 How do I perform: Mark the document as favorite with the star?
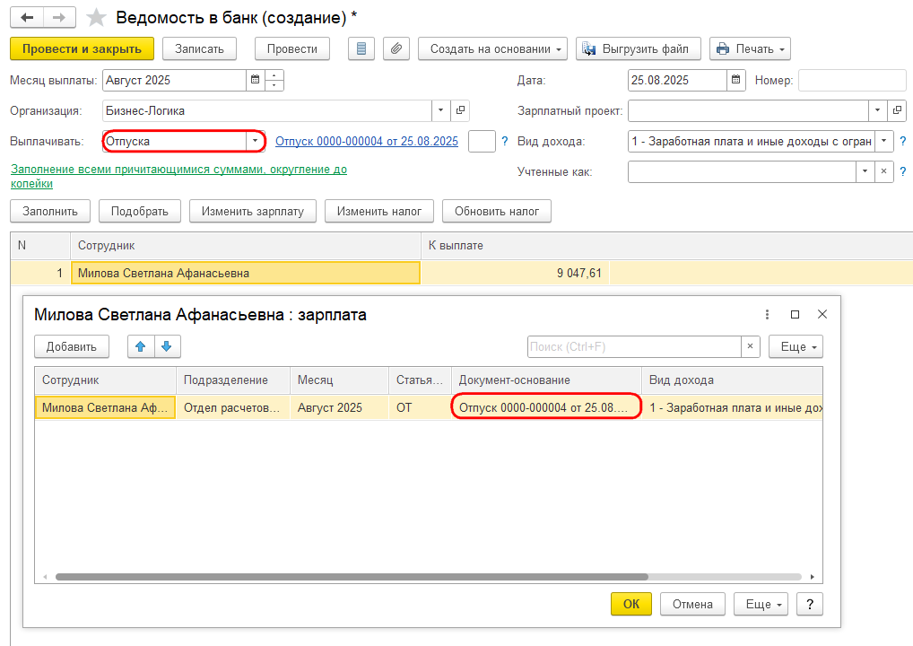click(x=96, y=17)
